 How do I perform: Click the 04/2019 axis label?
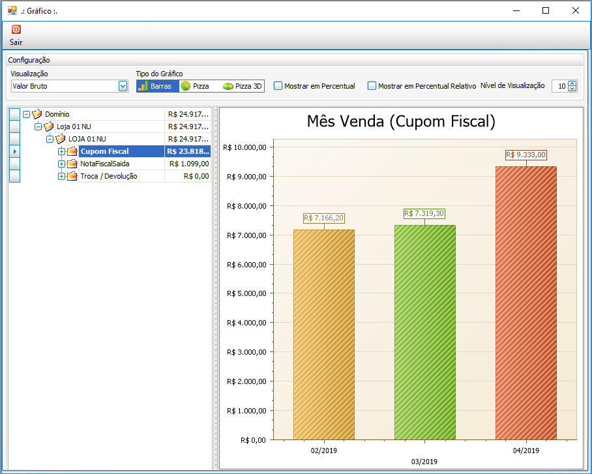526,451
